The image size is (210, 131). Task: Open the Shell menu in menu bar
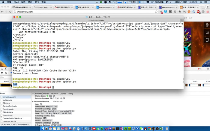pos(16,2)
